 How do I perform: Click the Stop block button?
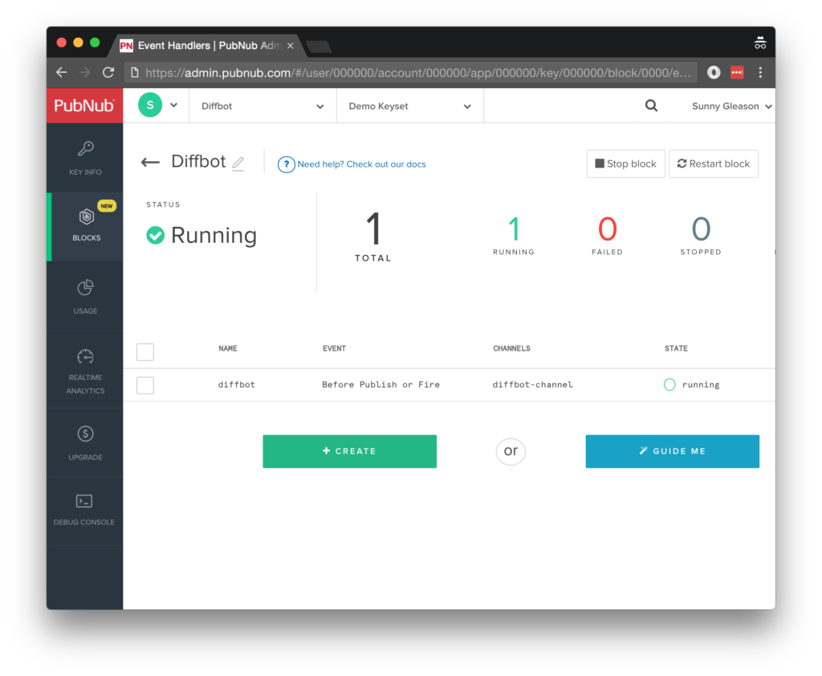(x=625, y=164)
